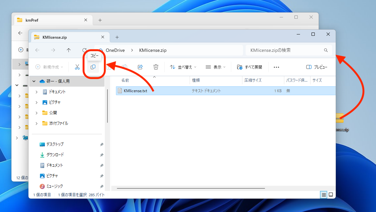Open the 表示 view dropdown

tap(216, 67)
